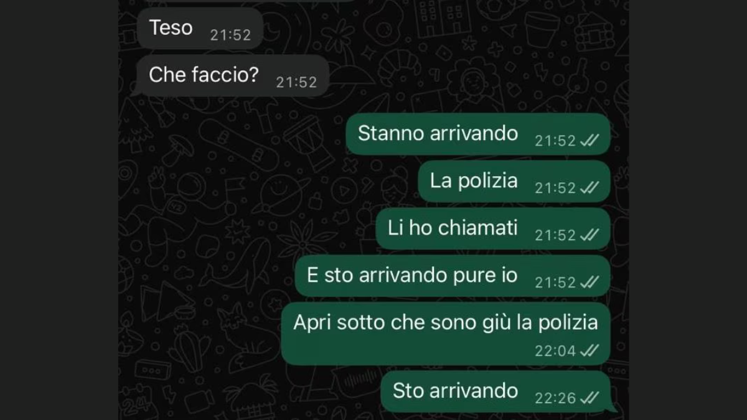Click read-receipt checkmarks on 'Stanno arrivando'

(590, 141)
